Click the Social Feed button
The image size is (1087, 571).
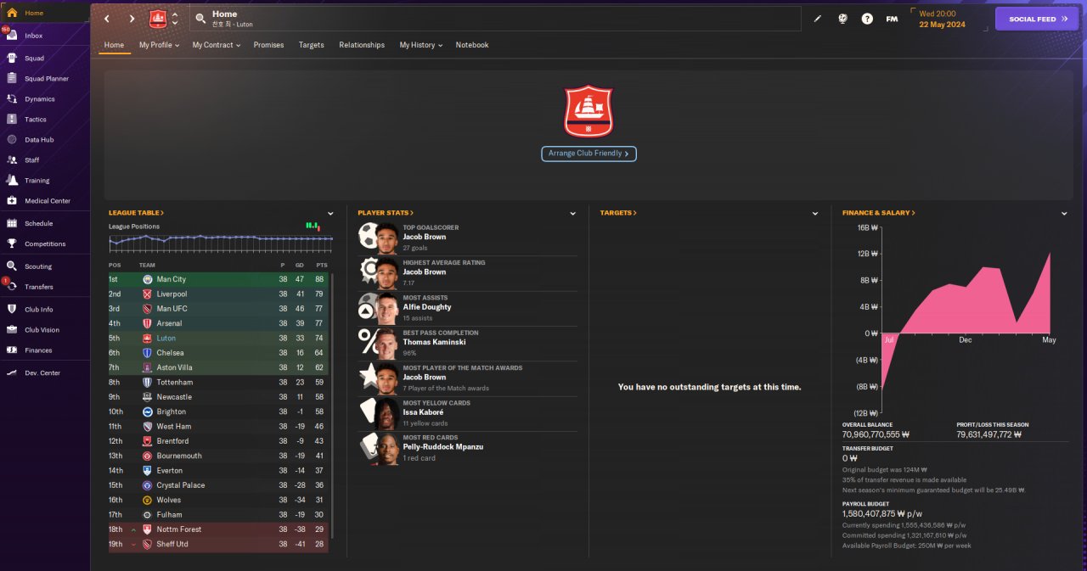(x=1037, y=19)
